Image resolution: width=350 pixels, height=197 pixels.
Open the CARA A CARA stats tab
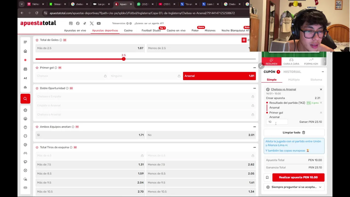pos(291,62)
